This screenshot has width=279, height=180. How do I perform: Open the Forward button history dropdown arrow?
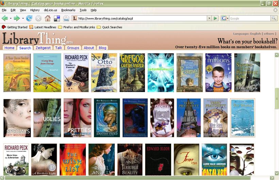pos(23,18)
